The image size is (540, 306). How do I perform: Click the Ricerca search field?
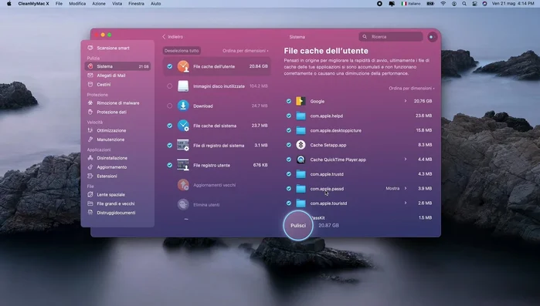391,37
